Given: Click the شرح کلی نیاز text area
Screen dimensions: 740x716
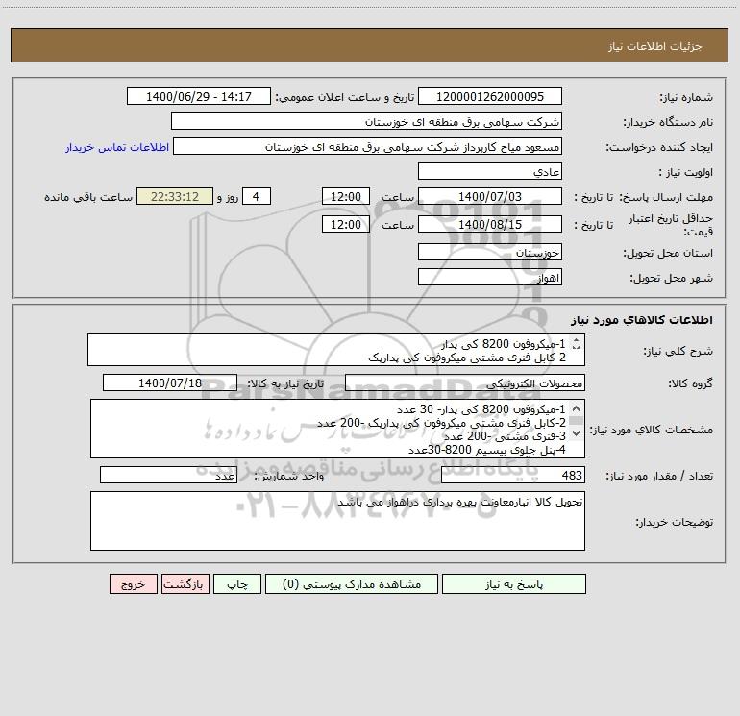Looking at the screenshot, I should coord(336,350).
